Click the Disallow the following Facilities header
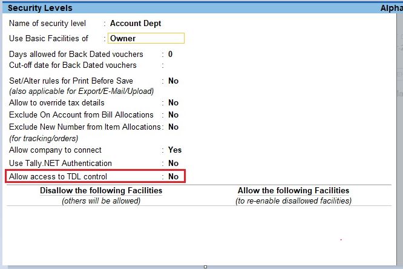 101,190
